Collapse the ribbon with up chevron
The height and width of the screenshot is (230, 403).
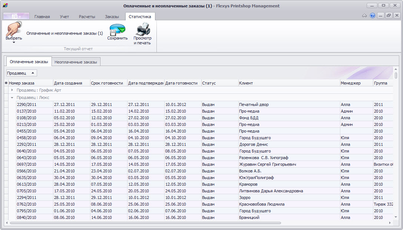pos(364,16)
